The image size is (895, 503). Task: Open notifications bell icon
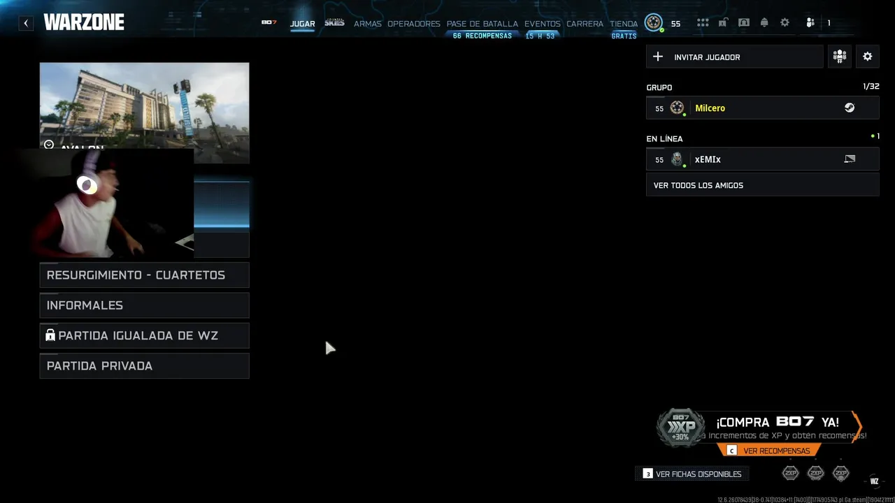pyautogui.click(x=764, y=23)
